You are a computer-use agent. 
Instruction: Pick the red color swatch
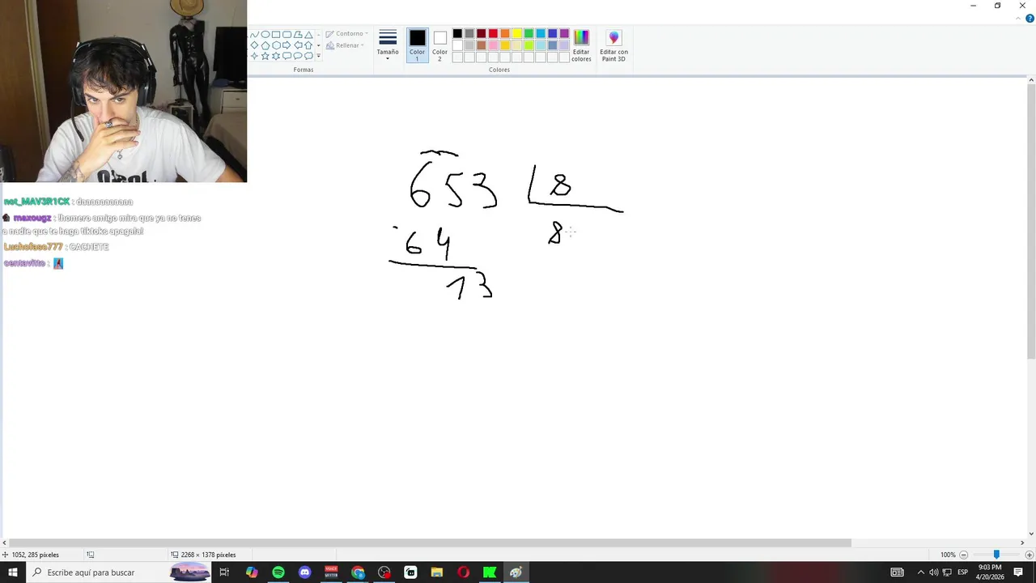(x=493, y=34)
